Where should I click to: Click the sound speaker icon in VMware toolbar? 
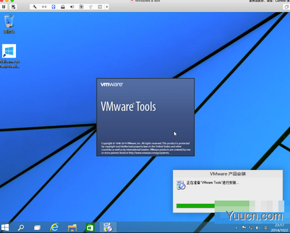72,7
